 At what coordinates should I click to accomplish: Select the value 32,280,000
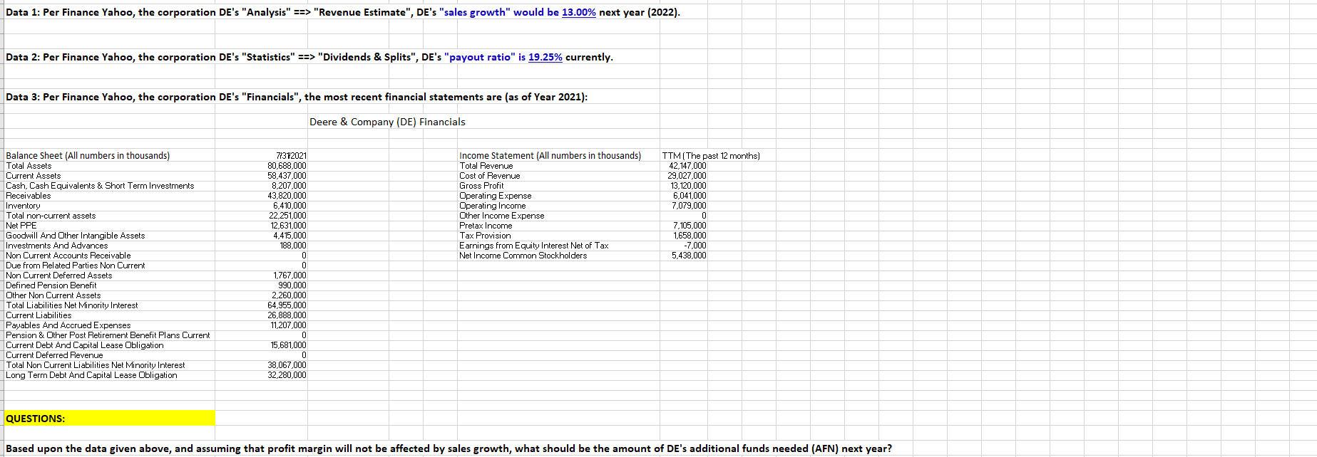287,374
